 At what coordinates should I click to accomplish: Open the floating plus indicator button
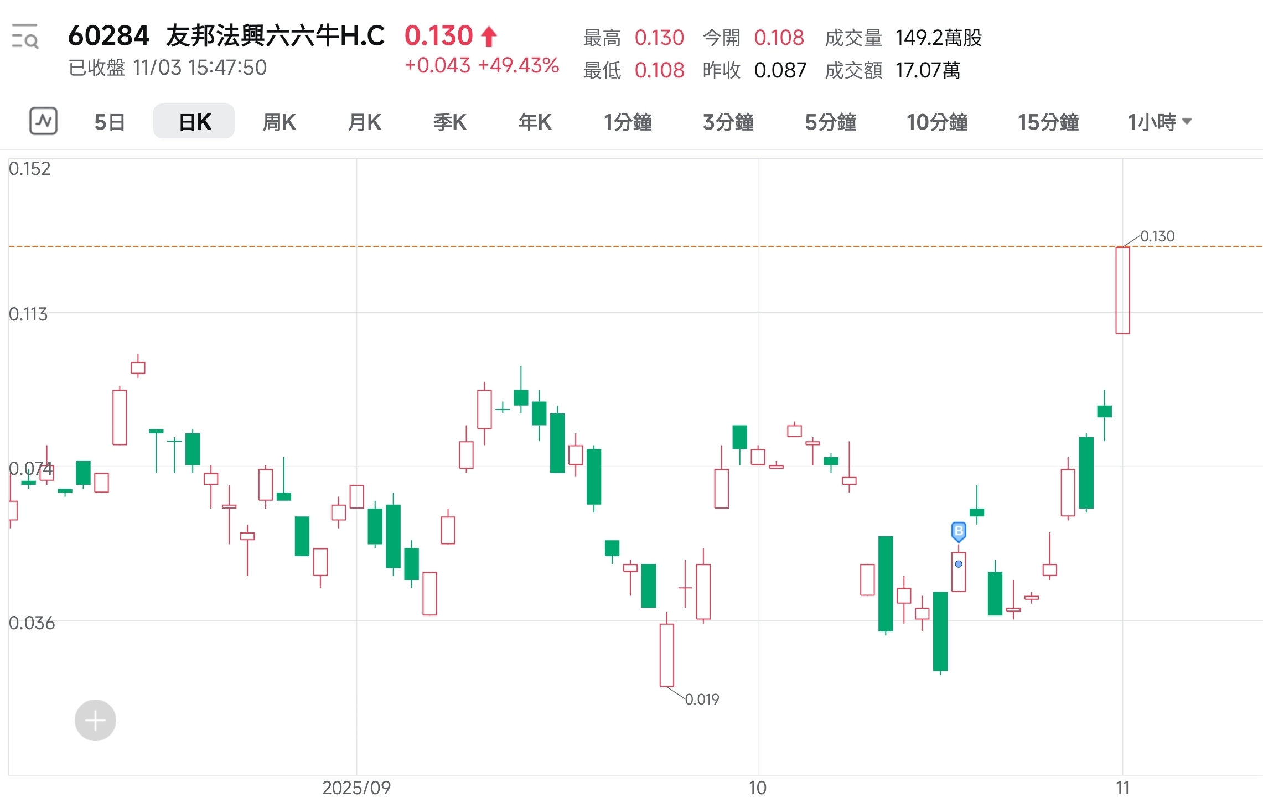pos(95,720)
